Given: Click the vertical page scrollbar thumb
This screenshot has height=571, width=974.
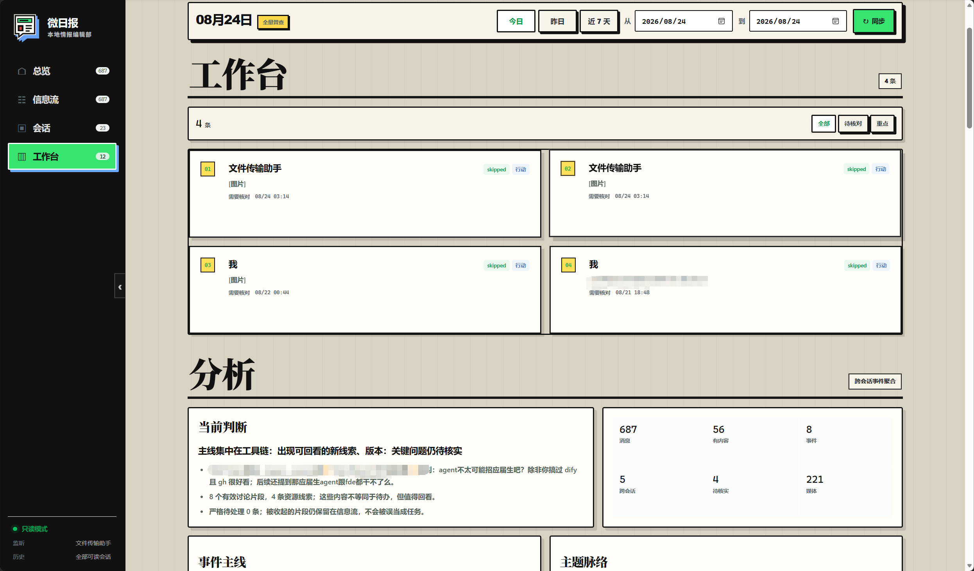Looking at the screenshot, I should 970,78.
